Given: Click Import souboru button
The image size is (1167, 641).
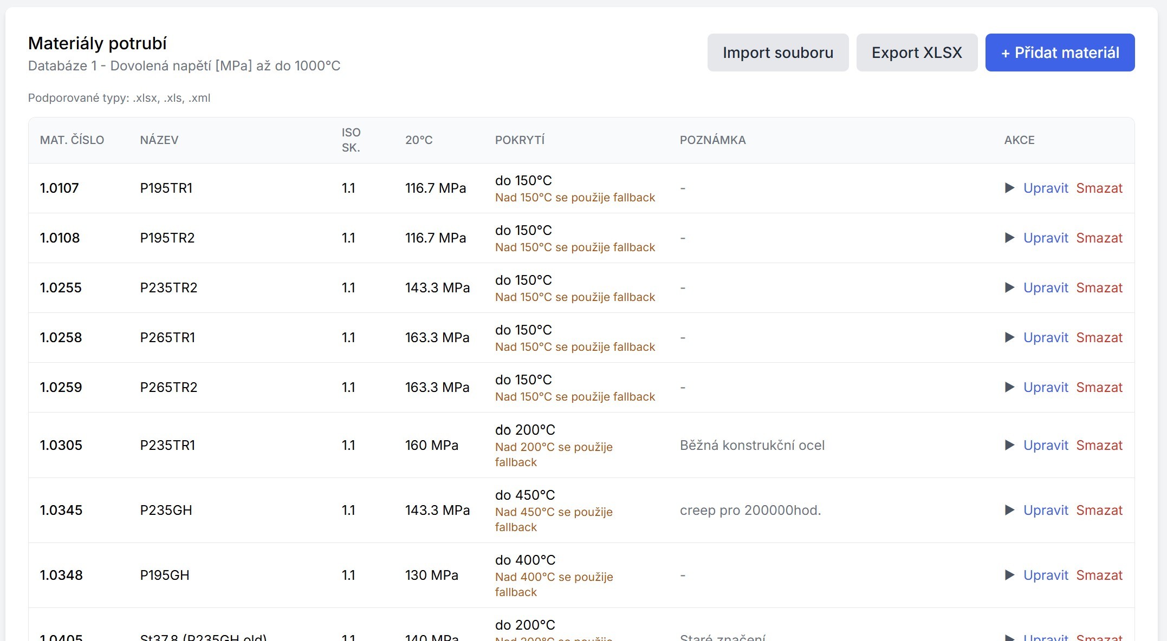Looking at the screenshot, I should click(x=777, y=53).
